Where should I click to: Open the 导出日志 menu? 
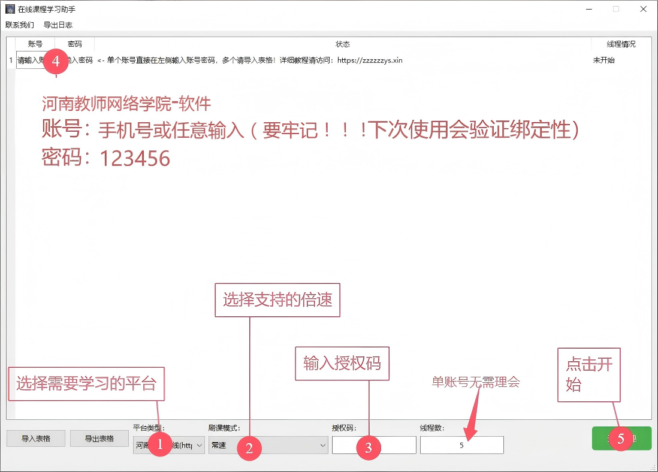[58, 25]
